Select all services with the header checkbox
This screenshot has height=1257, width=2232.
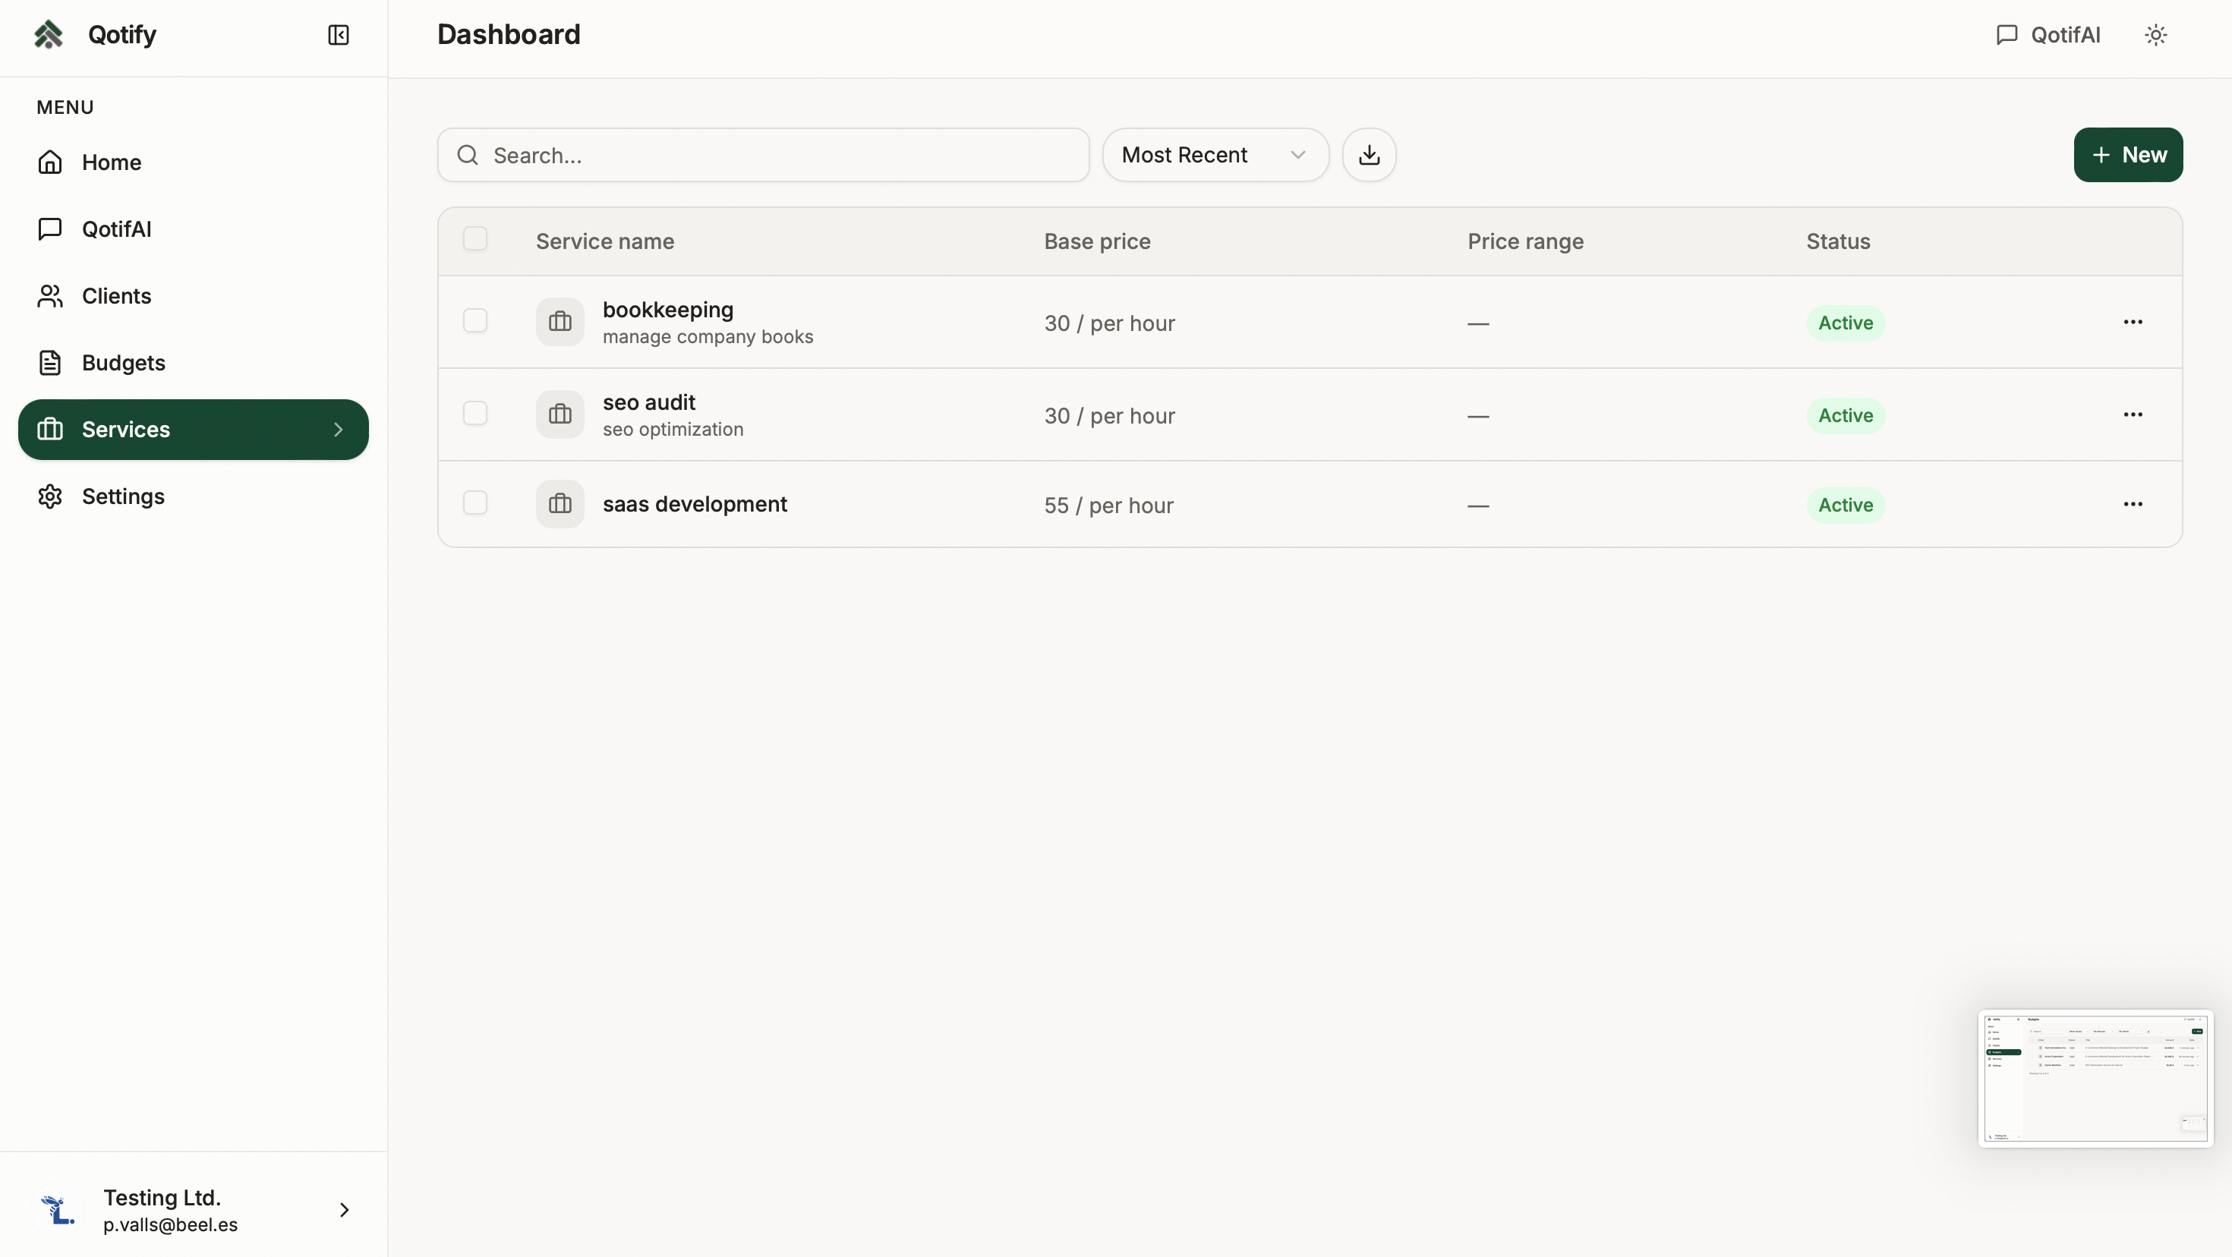point(474,238)
